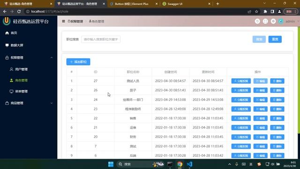
Task: Delete the role with ID 21
Action: [277, 128]
